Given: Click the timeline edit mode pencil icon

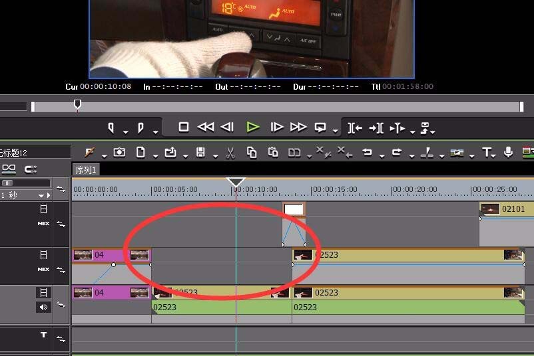Looking at the screenshot, I should 90,152.
